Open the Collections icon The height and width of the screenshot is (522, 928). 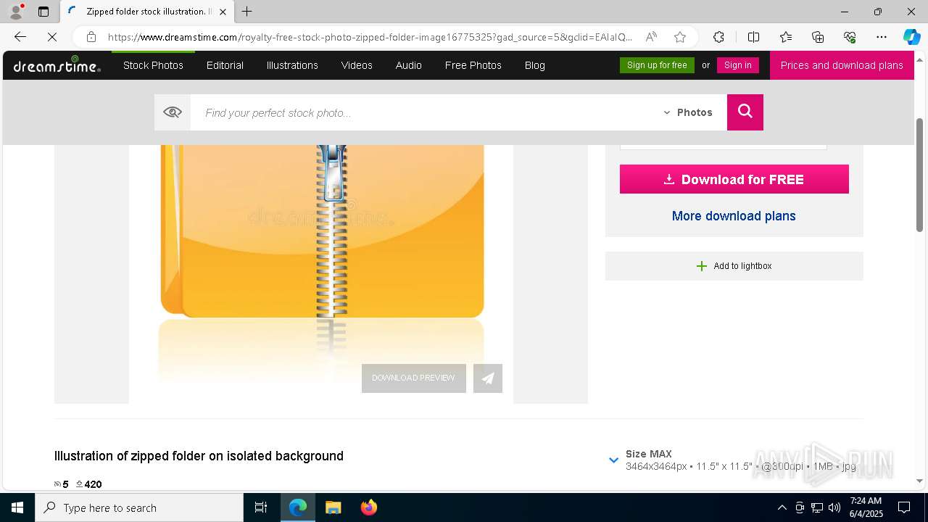(x=818, y=37)
